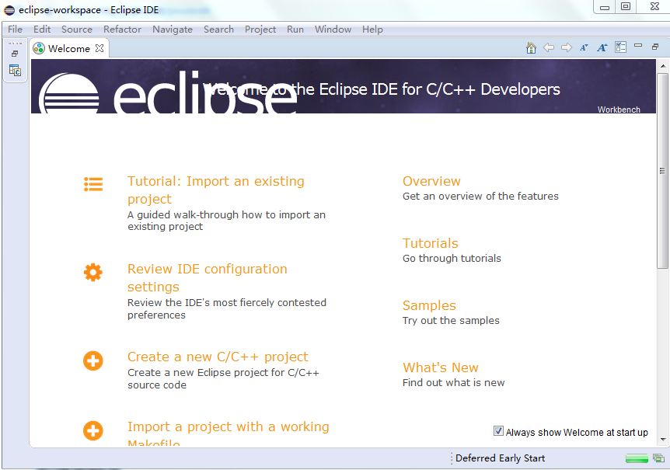Click the green progress bar in status bar
Screen dimensions: 670x470
point(637,459)
